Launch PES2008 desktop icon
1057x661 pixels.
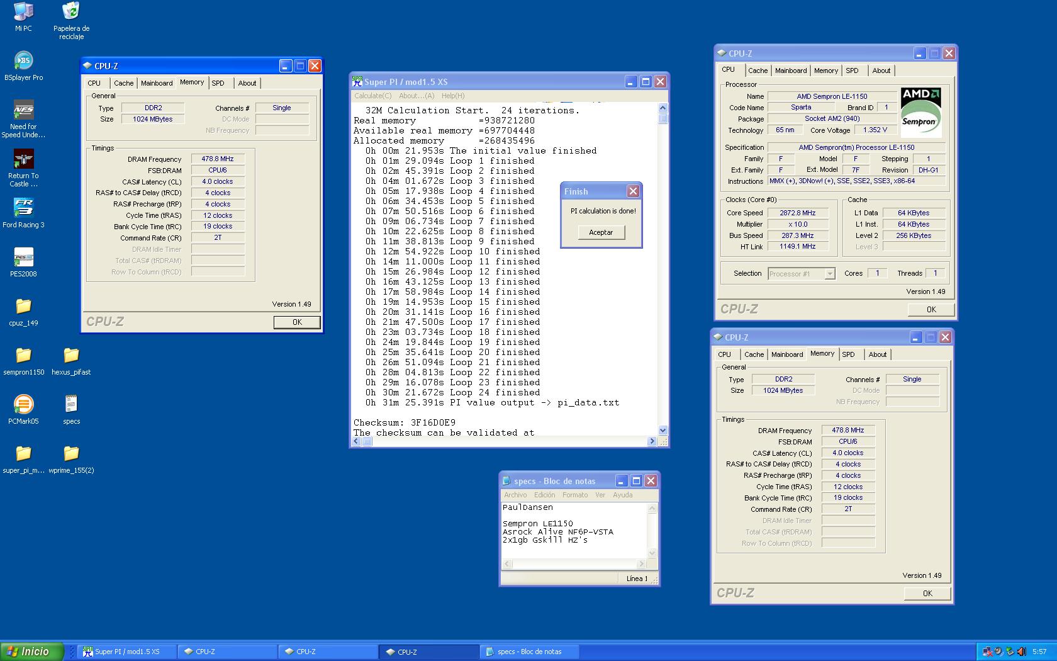click(23, 263)
